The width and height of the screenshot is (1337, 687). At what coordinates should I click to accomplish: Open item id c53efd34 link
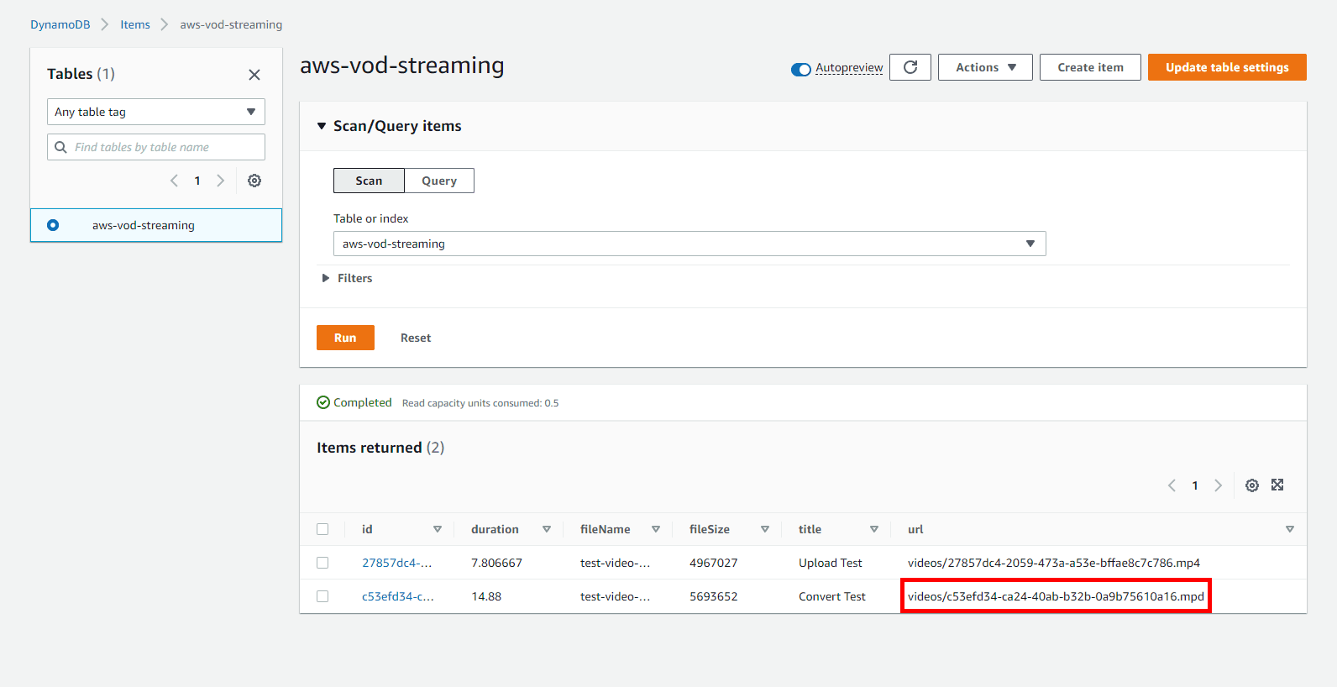click(397, 596)
